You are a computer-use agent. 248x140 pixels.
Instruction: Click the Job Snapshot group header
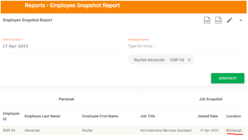point(210,99)
